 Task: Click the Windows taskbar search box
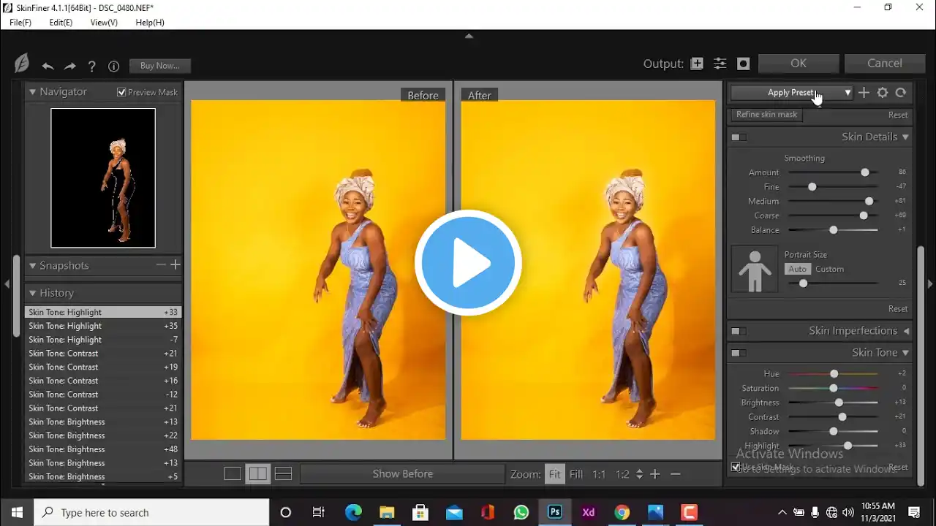tap(151, 512)
